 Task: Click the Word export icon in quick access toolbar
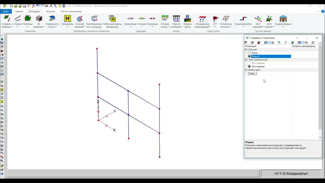pyautogui.click(x=64, y=6)
